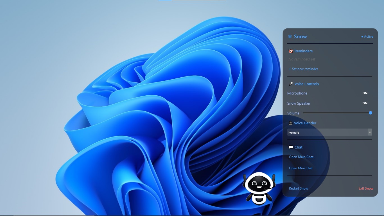Click the Volume label
Viewport: 384px width, 216px height.
tap(293, 113)
